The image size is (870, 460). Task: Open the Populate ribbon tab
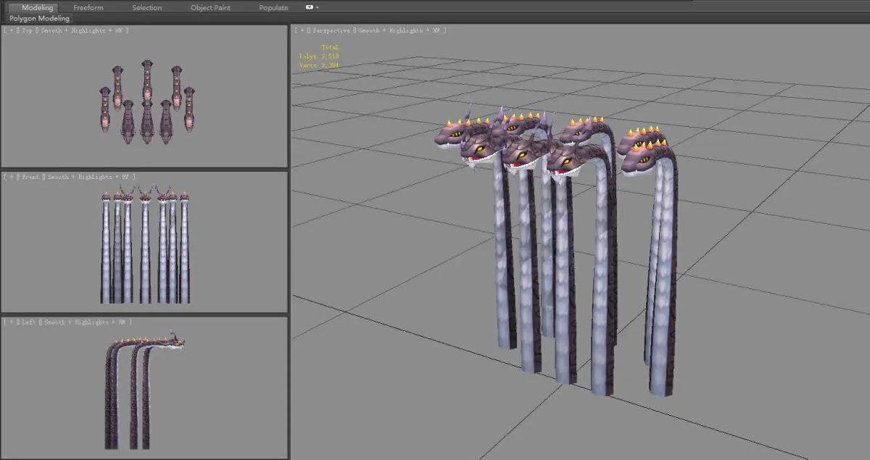[x=273, y=7]
